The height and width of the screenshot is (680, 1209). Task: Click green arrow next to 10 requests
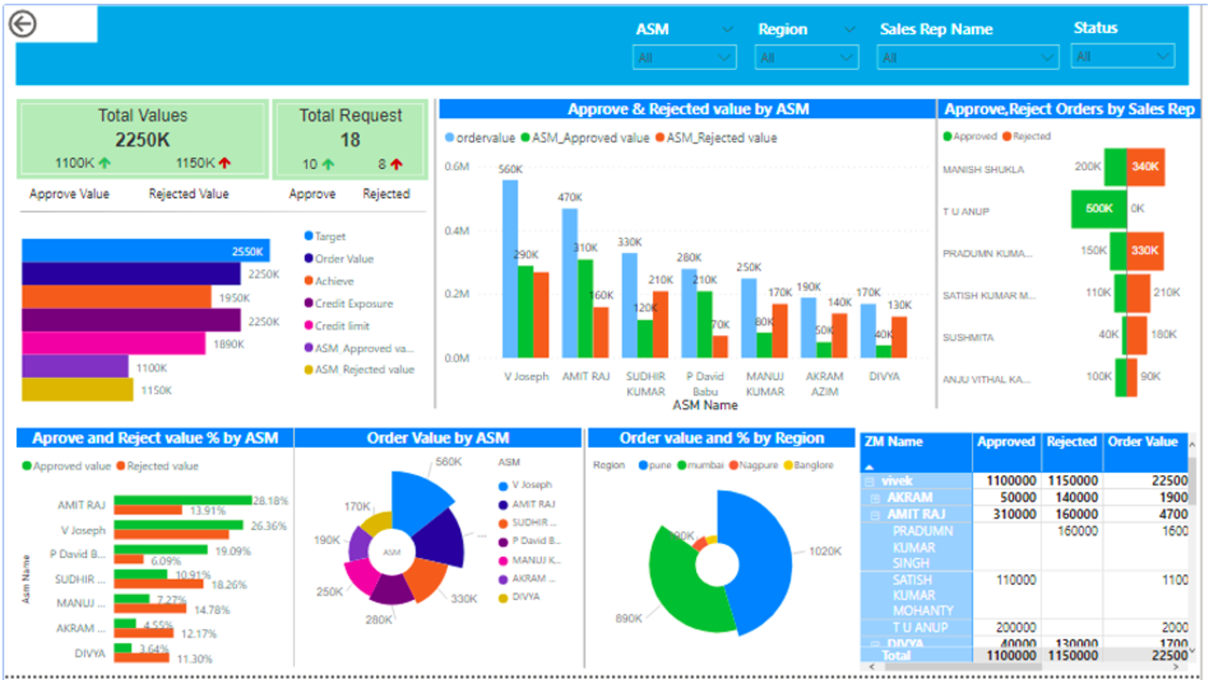click(328, 163)
